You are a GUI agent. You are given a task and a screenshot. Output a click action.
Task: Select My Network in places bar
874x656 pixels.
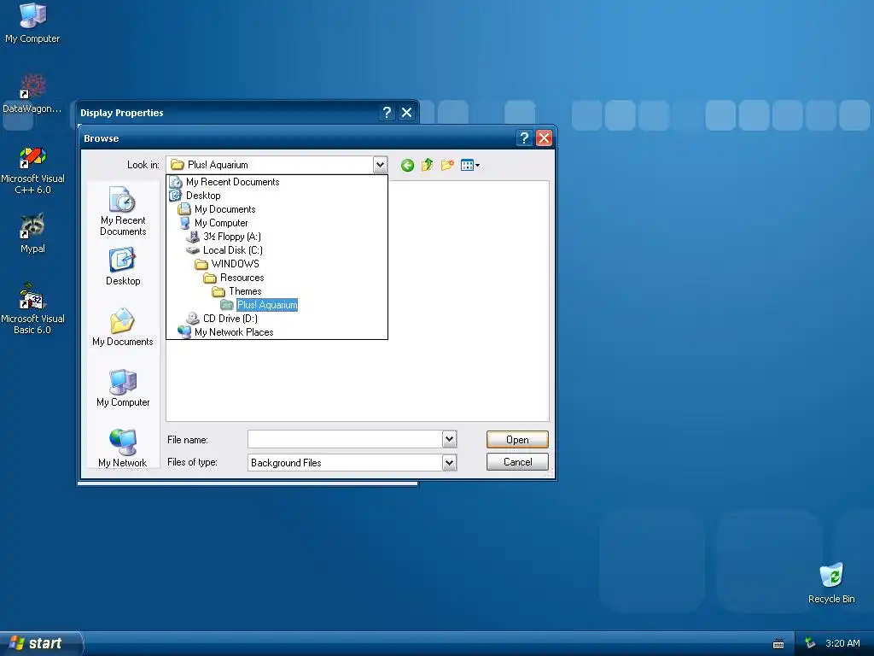[x=123, y=448]
